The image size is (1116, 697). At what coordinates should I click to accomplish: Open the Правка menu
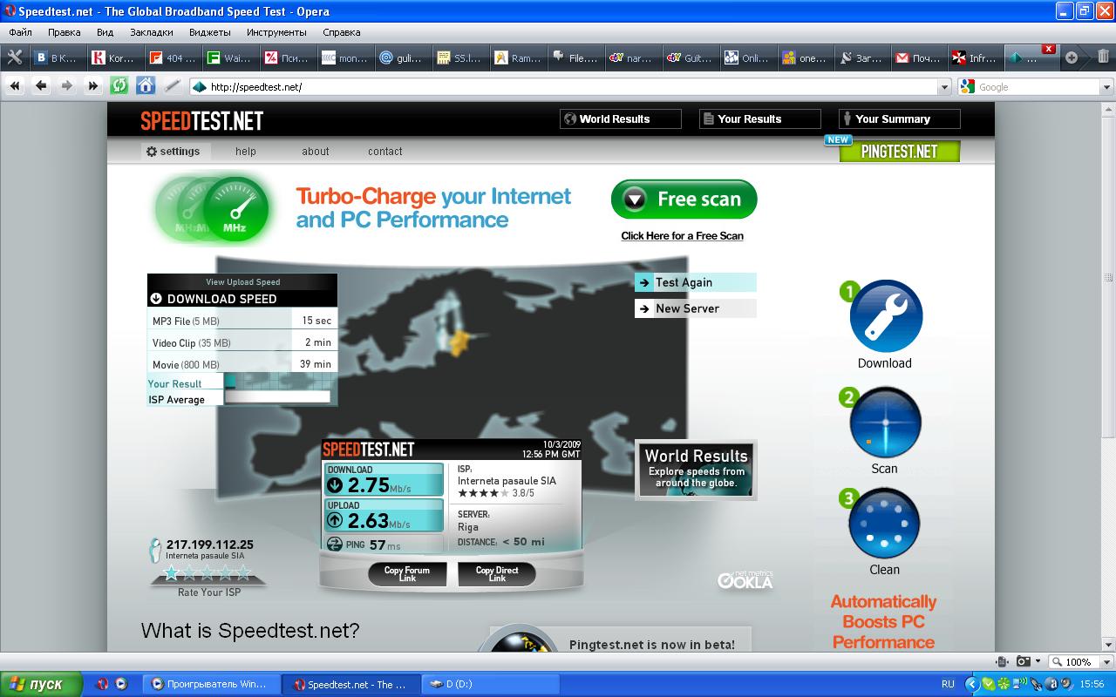65,32
